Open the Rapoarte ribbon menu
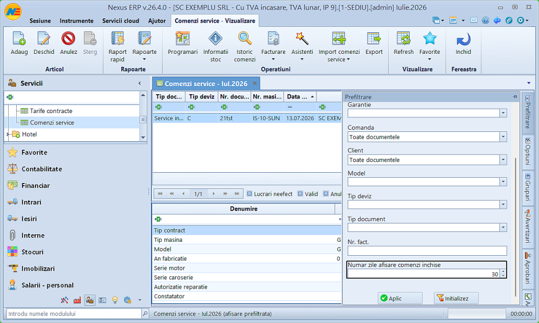This screenshot has height=323, width=539. [144, 47]
